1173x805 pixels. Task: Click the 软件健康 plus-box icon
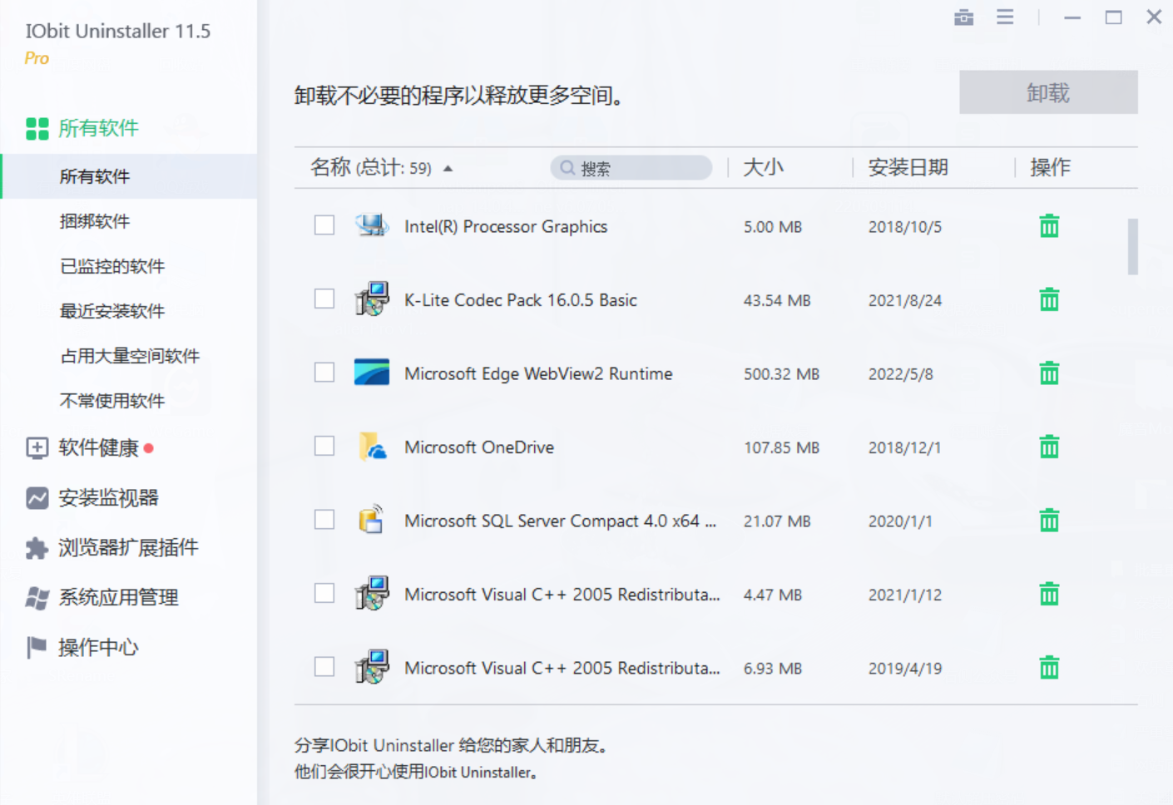point(37,448)
